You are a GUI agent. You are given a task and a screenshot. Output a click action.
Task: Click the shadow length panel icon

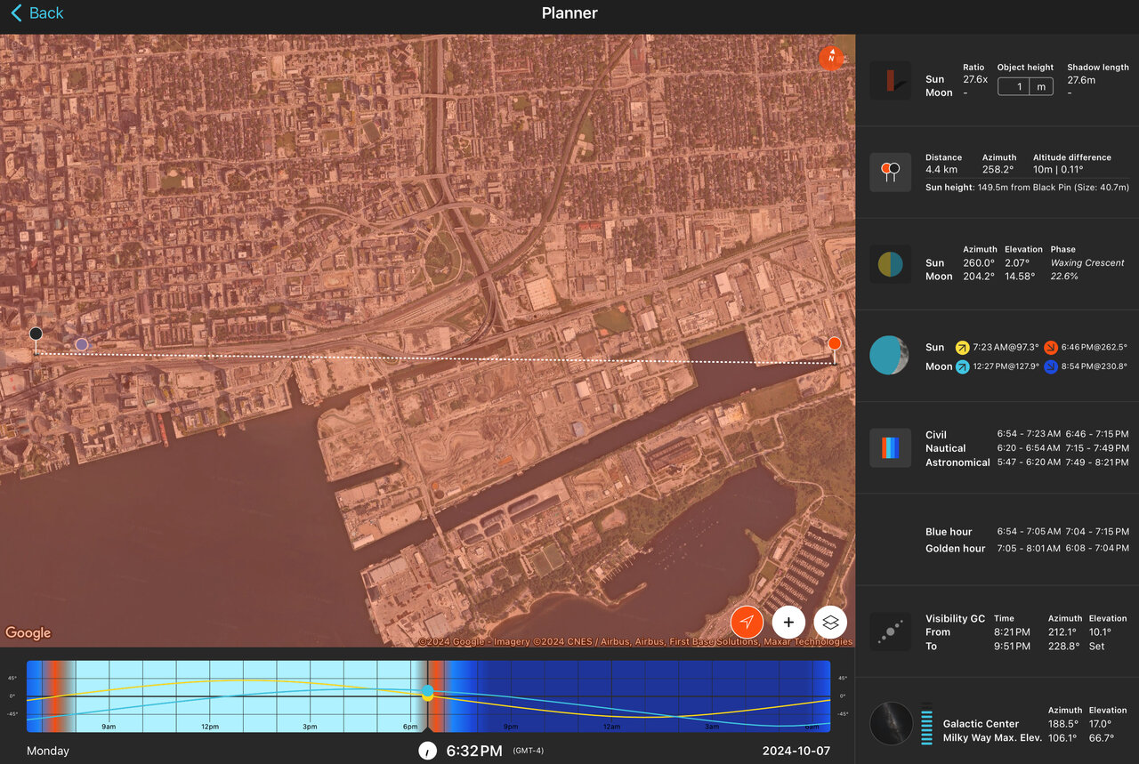pos(890,80)
